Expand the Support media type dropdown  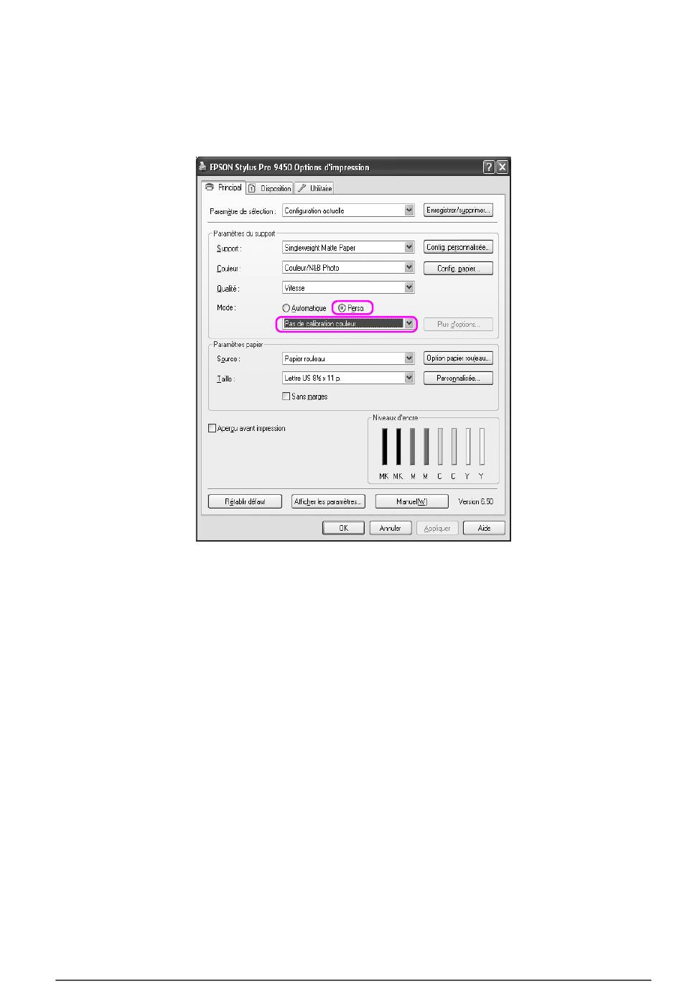coord(348,247)
